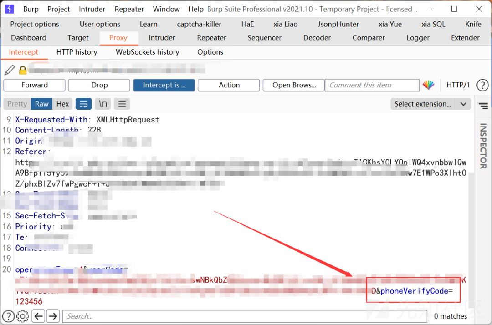492x325 pixels.
Task: Toggle the line wrap icon button
Action: pyautogui.click(x=84, y=104)
